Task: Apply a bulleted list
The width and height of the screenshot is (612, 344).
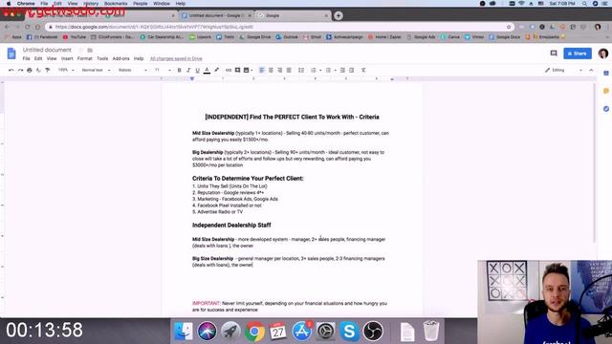Action: tap(328, 70)
